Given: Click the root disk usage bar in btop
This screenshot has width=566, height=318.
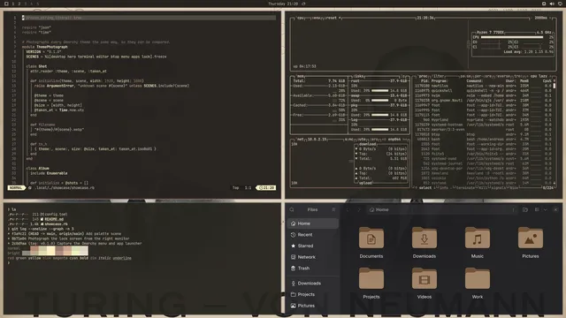Looking at the screenshot, I should point(380,90).
